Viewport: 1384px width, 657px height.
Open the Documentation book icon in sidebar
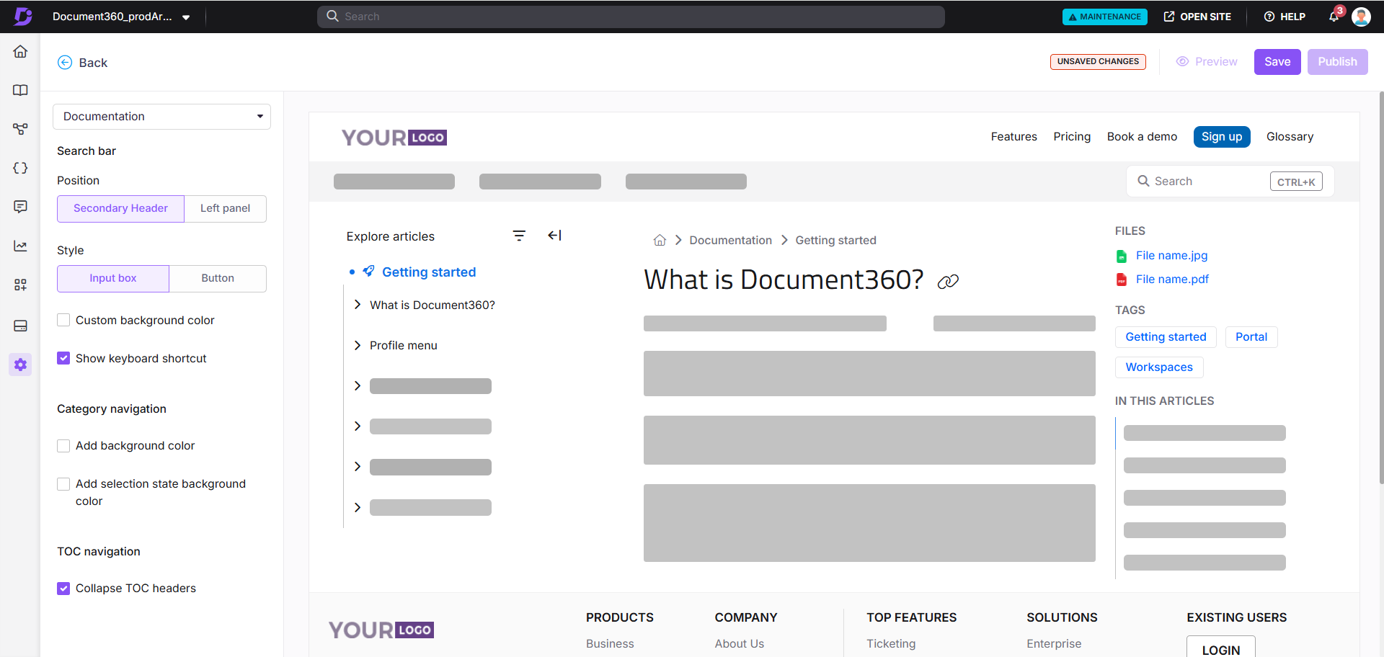click(x=20, y=90)
